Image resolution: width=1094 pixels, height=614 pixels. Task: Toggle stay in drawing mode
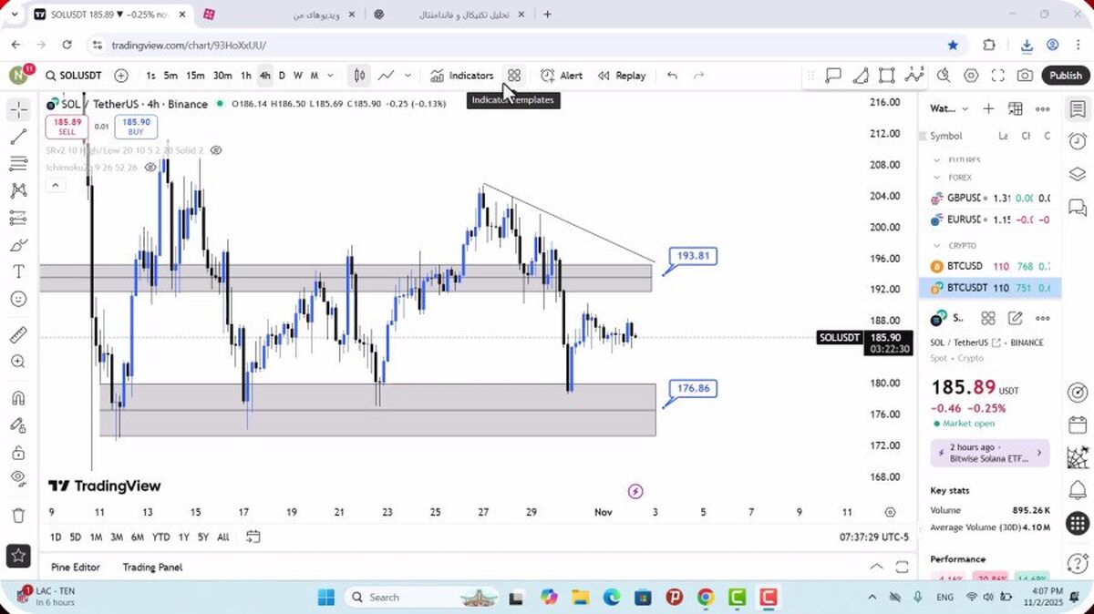coord(18,425)
